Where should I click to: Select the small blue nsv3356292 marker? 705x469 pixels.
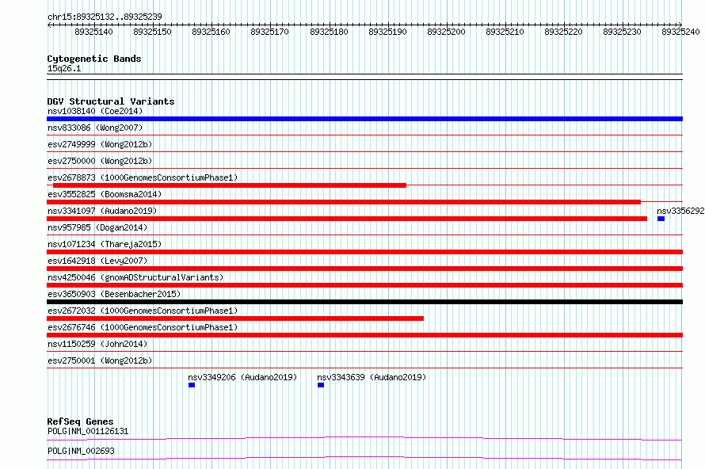coord(661,219)
